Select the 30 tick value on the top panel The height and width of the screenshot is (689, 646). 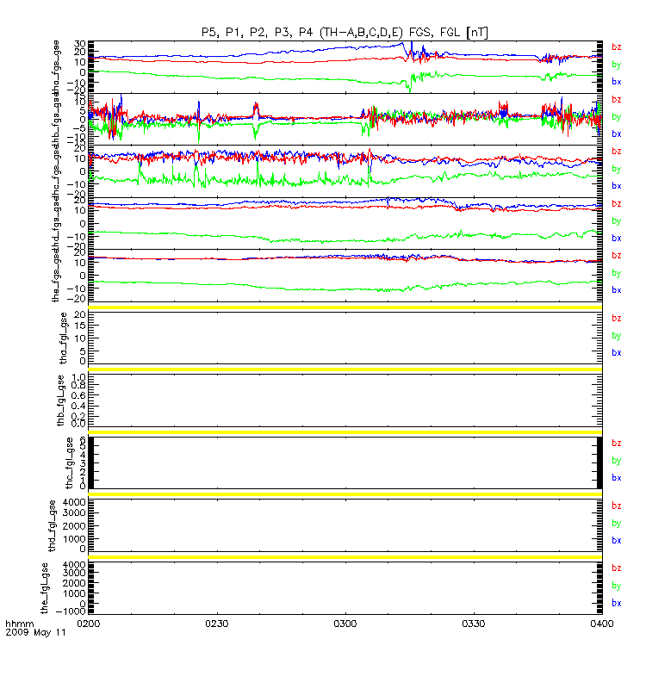point(80,44)
